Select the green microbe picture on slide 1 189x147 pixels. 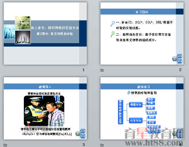point(23,23)
